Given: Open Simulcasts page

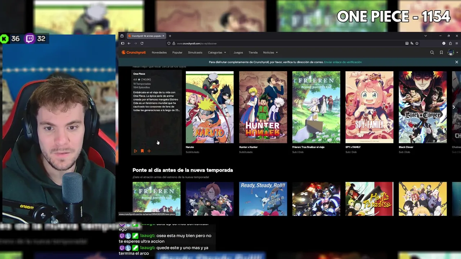Looking at the screenshot, I should 195,53.
